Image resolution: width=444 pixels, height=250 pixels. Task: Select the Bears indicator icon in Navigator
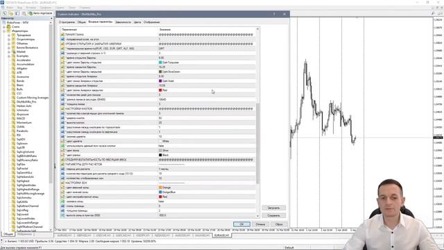point(13,85)
